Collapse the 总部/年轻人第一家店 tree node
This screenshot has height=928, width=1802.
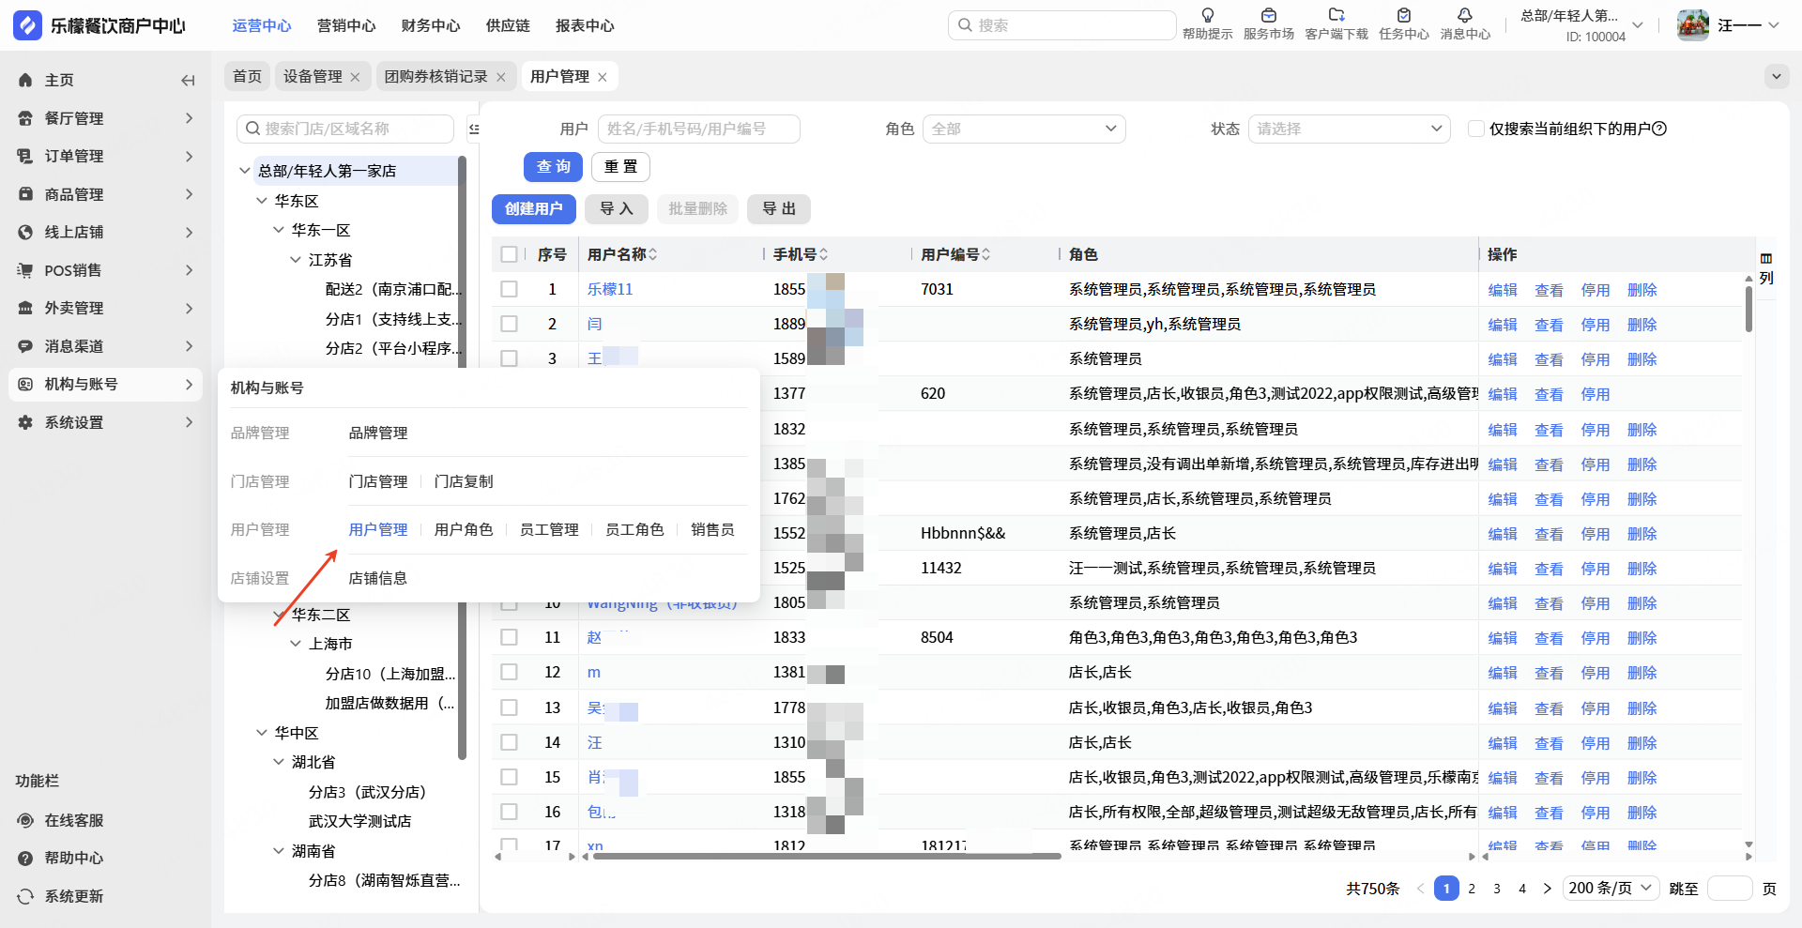pyautogui.click(x=245, y=171)
